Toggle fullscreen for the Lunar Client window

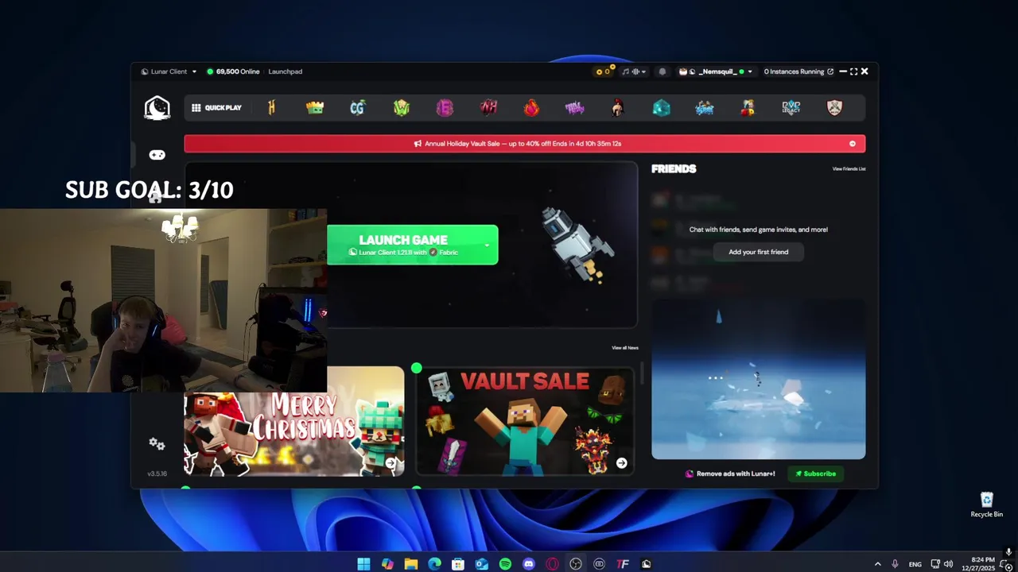pos(853,71)
